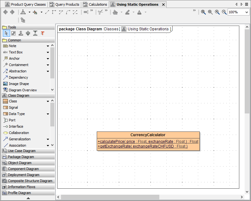This screenshot has width=251, height=201.
Task: Click the Zoom Out magnifier icon
Action: point(224,12)
